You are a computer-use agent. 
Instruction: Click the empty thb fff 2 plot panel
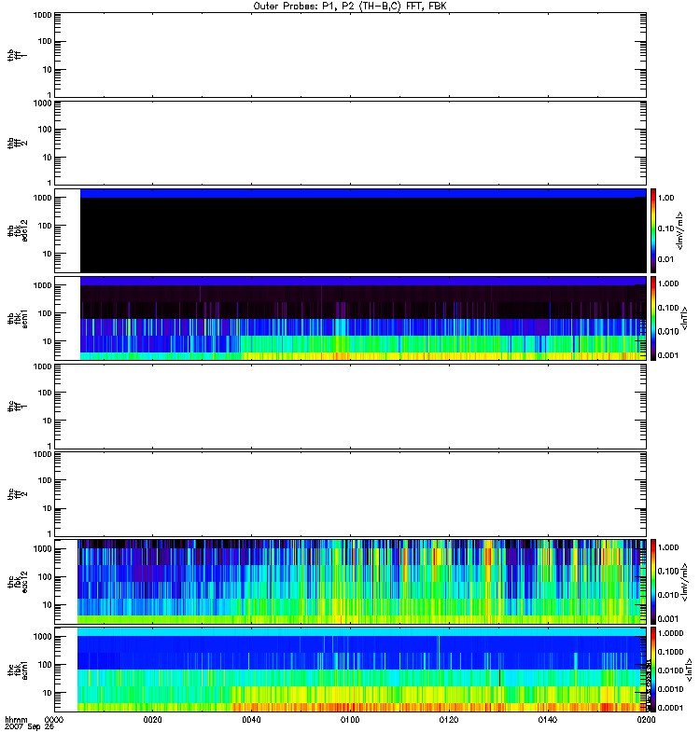click(x=350, y=143)
